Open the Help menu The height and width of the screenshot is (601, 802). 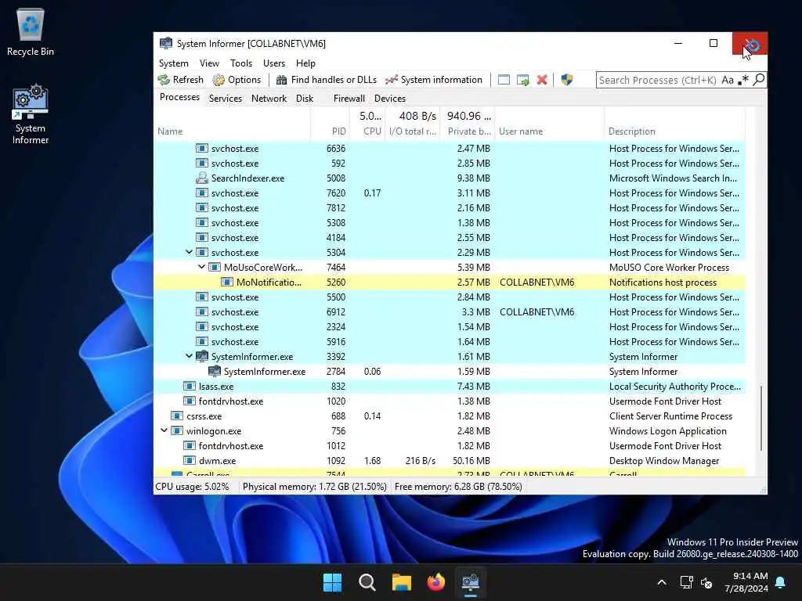click(305, 63)
